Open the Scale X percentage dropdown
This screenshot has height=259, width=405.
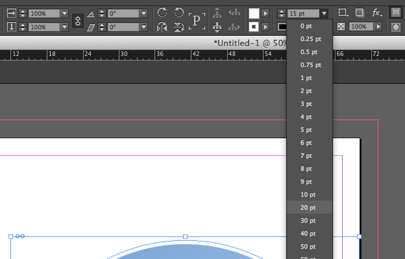click(64, 13)
